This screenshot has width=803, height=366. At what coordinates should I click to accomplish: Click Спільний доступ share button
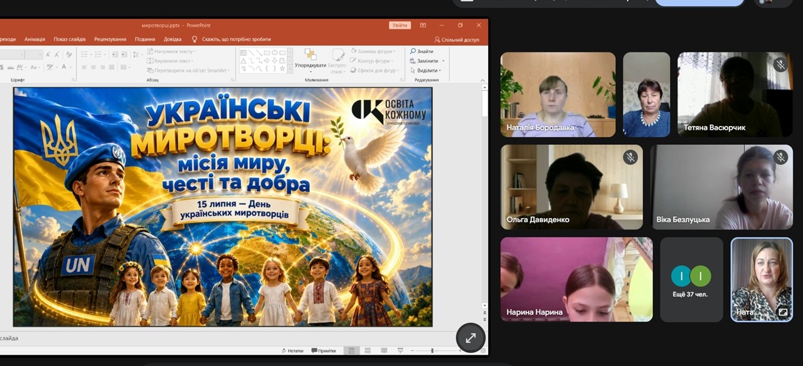click(x=457, y=39)
